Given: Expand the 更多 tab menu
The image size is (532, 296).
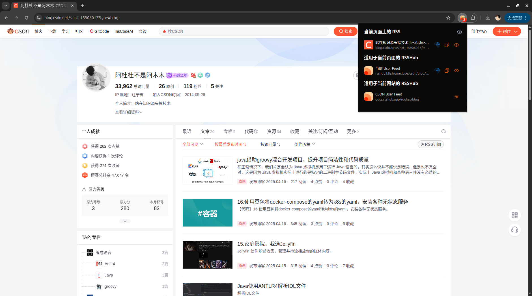Looking at the screenshot, I should pos(353,131).
